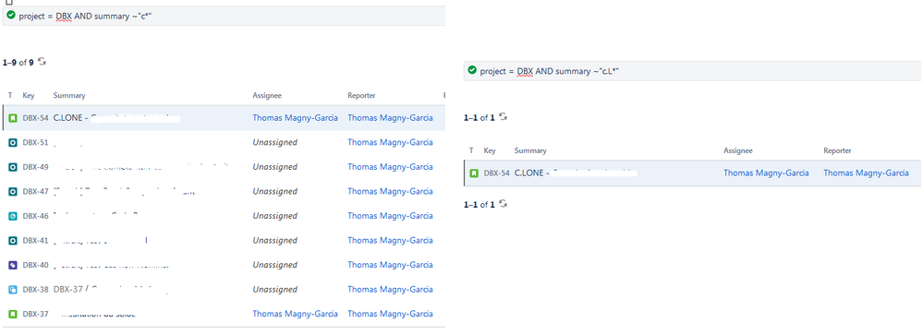Screen dimensions: 923x335
Task: Open reporter Thomas Magny-Garcia on DBX-38 row
Action: tap(390, 289)
